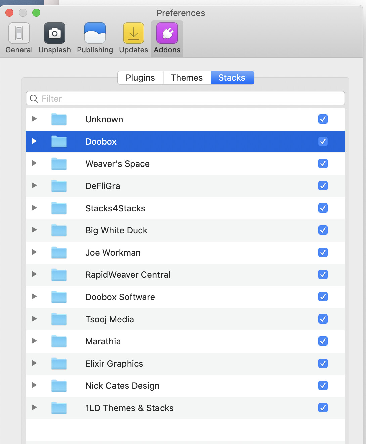This screenshot has width=366, height=444.
Task: Select the Elixir Graphics row label
Action: [114, 364]
